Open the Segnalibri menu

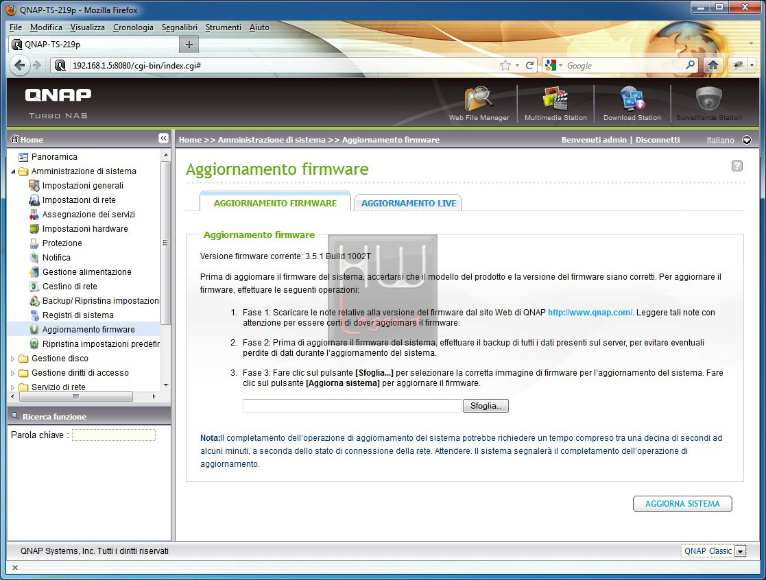pyautogui.click(x=179, y=27)
